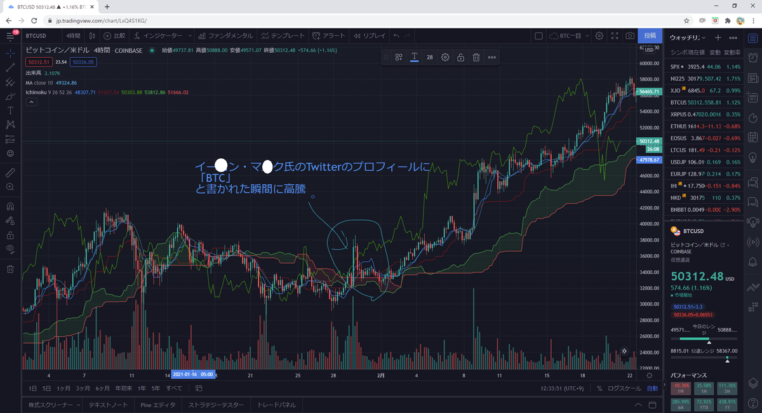
Task: Select the text annotation tool in left toolbar
Action: pyautogui.click(x=10, y=111)
